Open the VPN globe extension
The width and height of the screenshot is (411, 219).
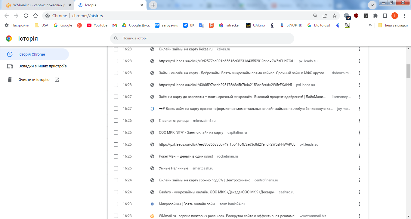point(347,16)
